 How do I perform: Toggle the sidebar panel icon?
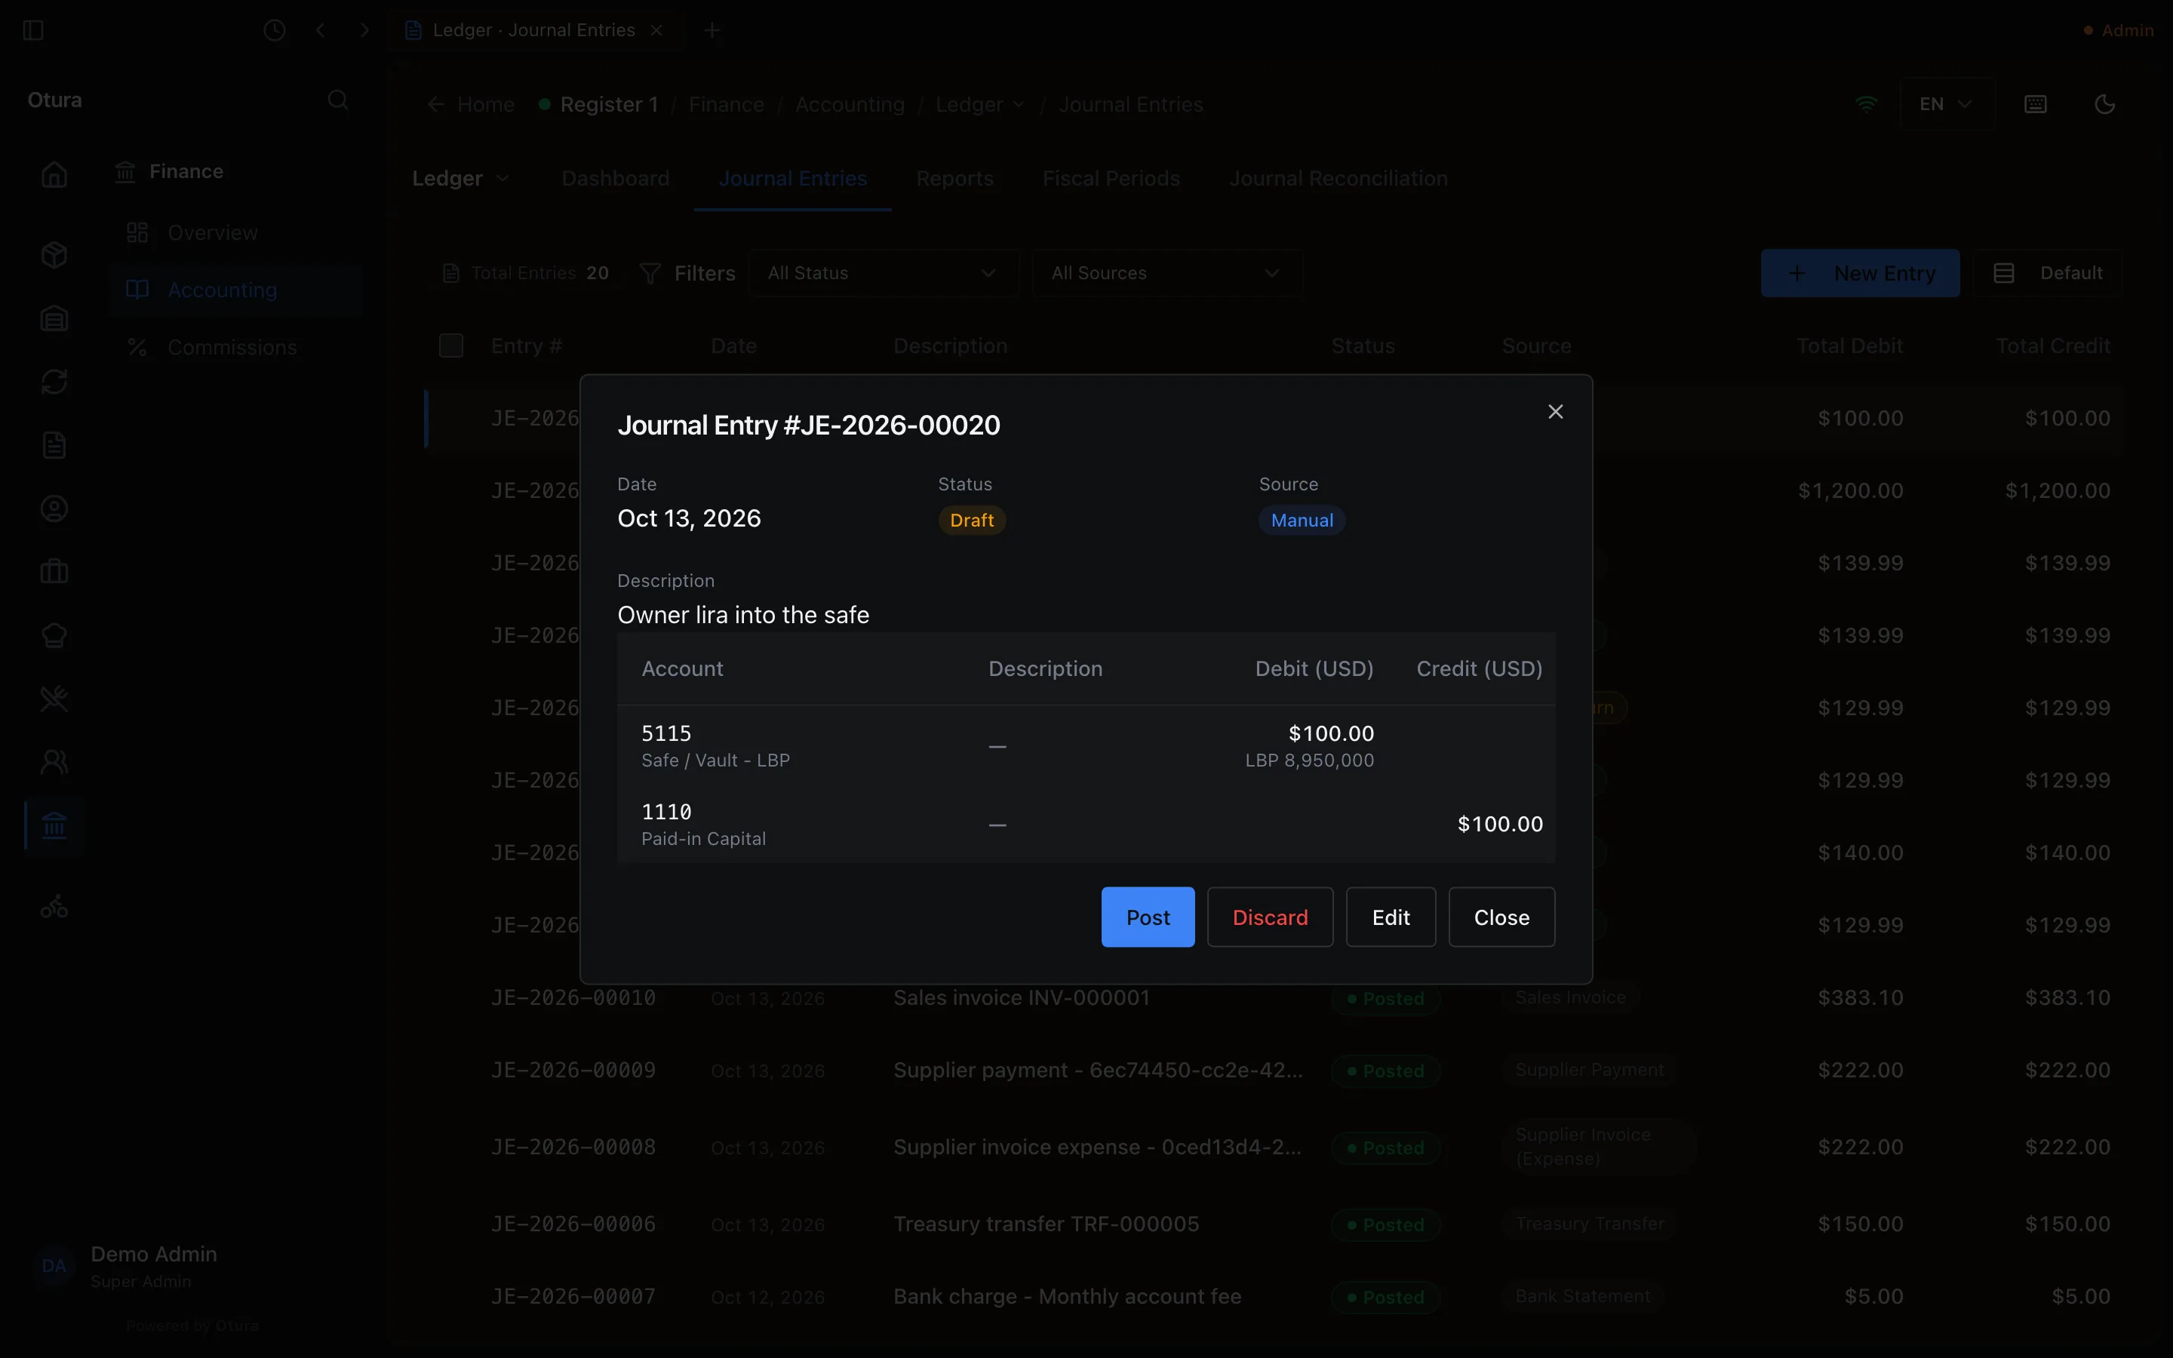(33, 30)
